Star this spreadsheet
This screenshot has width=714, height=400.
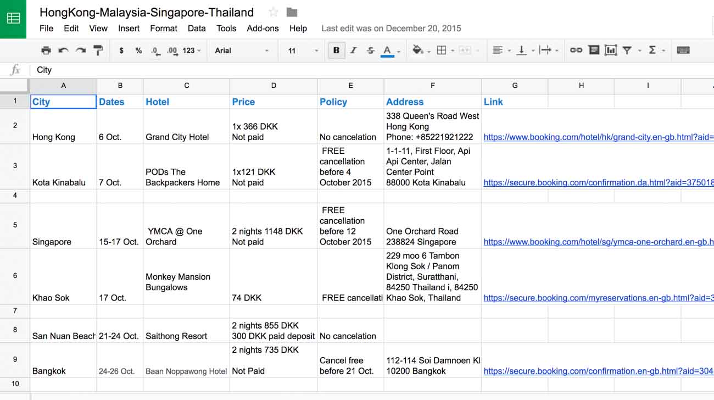pyautogui.click(x=273, y=12)
